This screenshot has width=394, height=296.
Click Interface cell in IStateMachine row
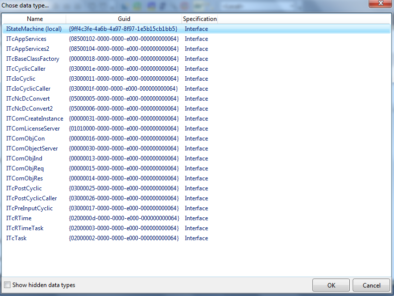(196, 29)
